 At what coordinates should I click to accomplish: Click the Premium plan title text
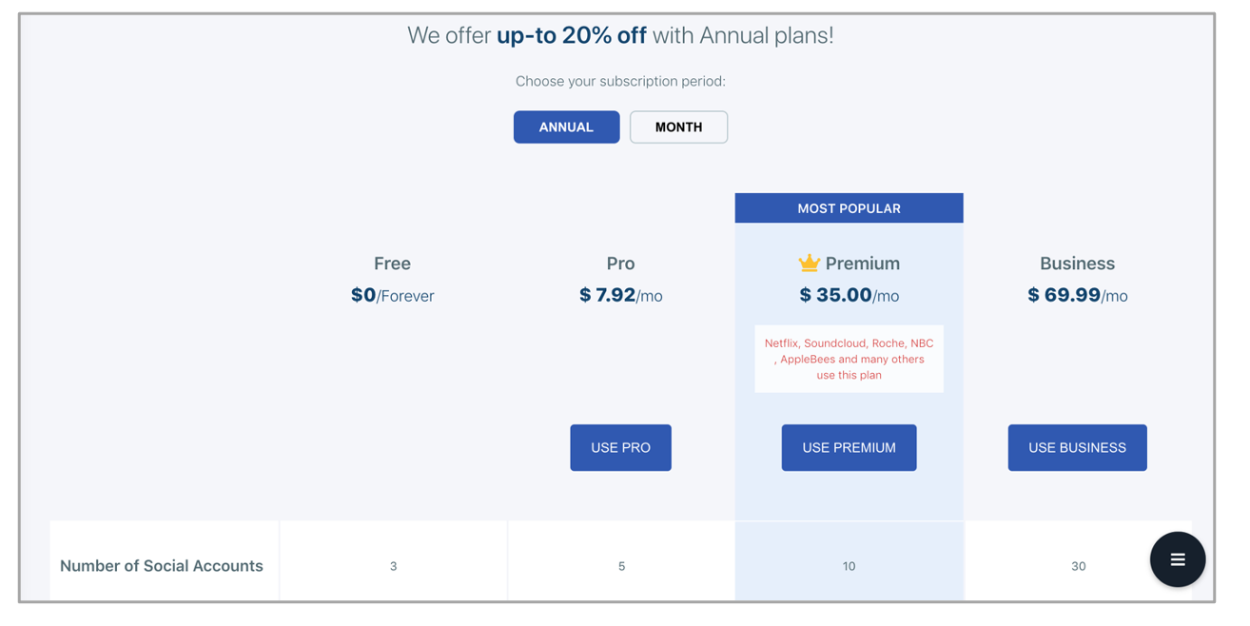(x=862, y=264)
